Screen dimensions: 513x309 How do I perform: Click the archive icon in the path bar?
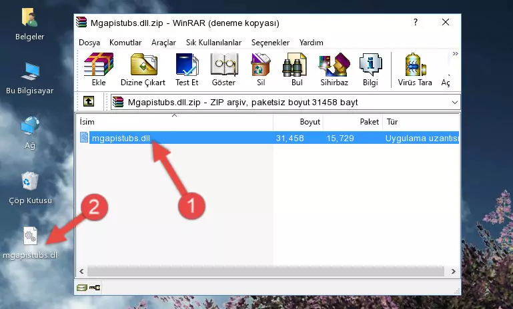(118, 103)
